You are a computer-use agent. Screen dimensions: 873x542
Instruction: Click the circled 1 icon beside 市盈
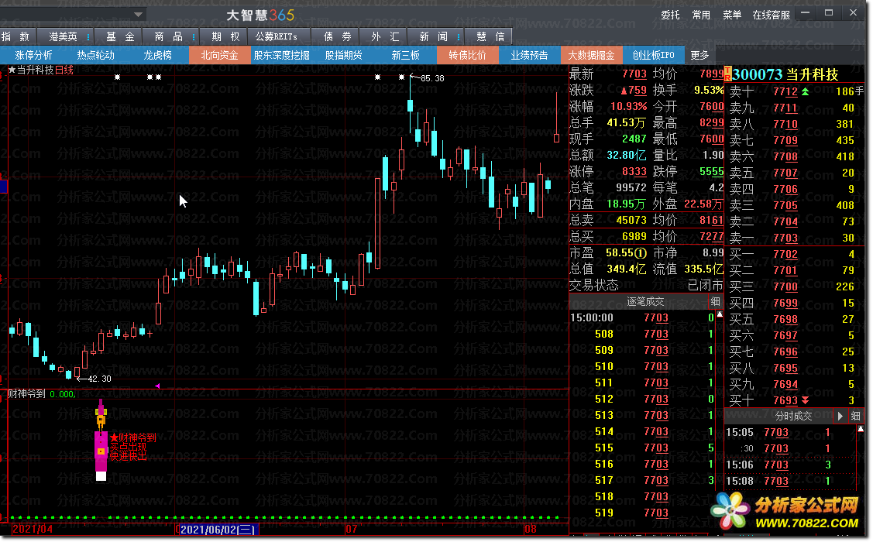tap(641, 253)
